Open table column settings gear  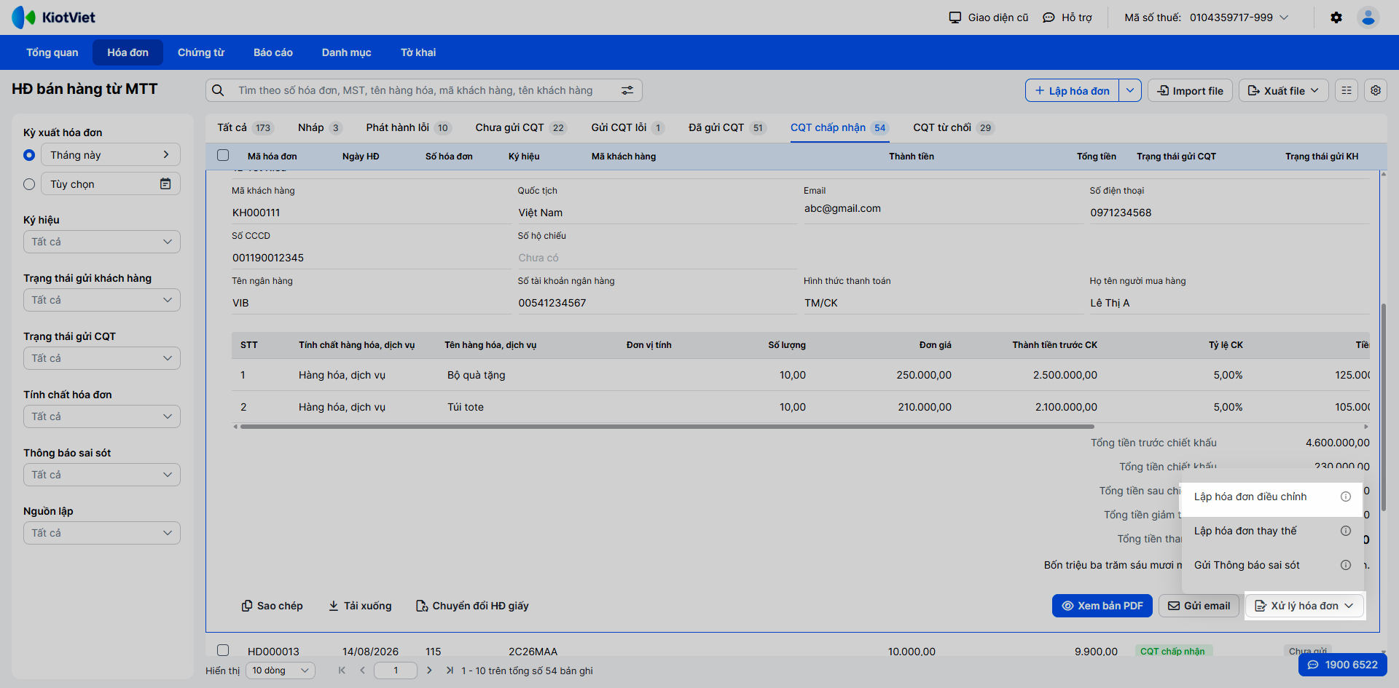click(x=1376, y=90)
